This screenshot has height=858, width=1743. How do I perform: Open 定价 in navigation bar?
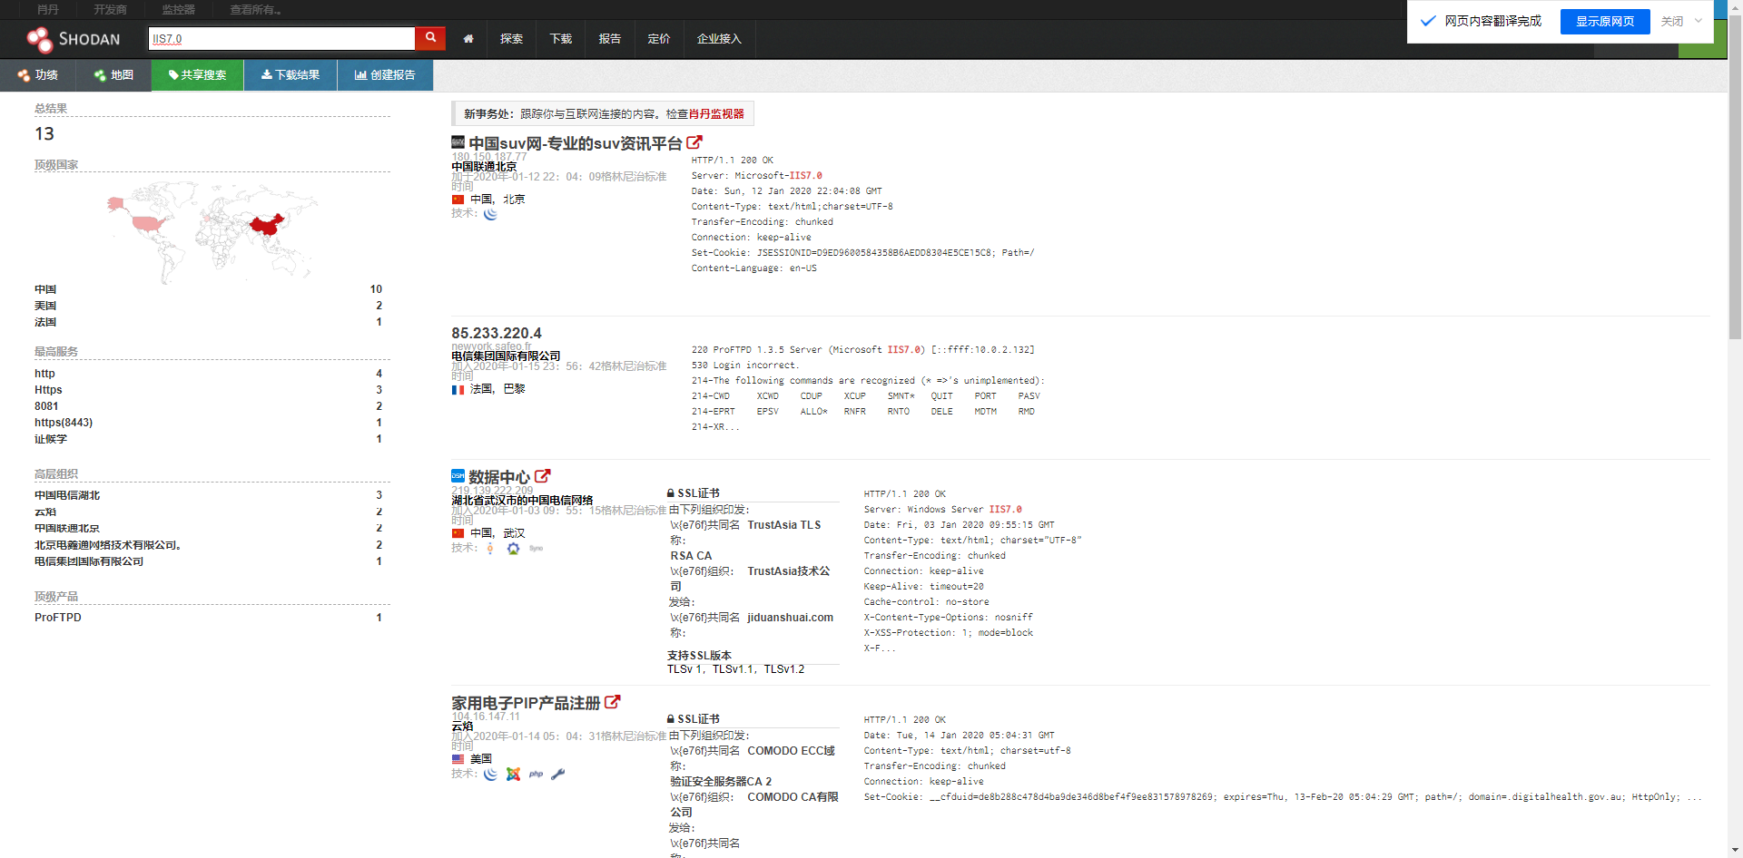(x=658, y=39)
